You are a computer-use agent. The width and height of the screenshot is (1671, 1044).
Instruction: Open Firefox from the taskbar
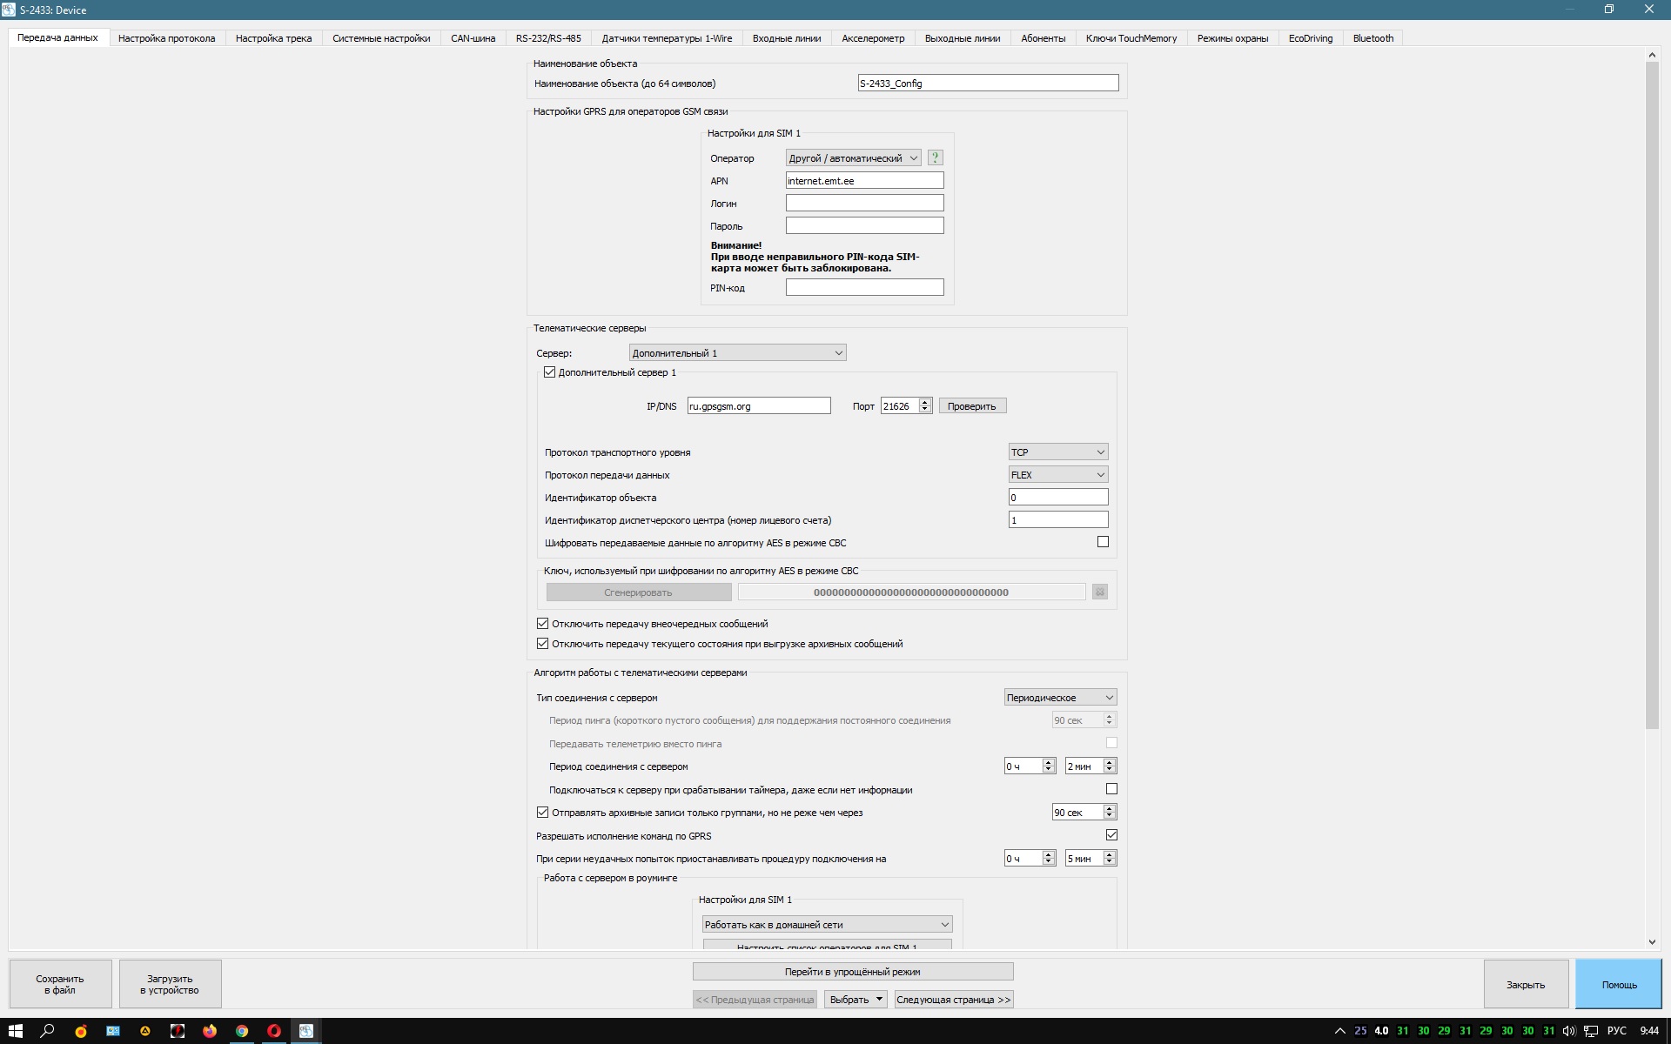pyautogui.click(x=210, y=1031)
